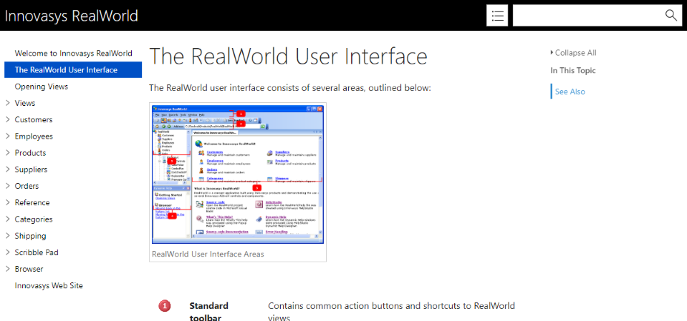Expand the Categories chevron
687x321 pixels.
pyautogui.click(x=8, y=219)
